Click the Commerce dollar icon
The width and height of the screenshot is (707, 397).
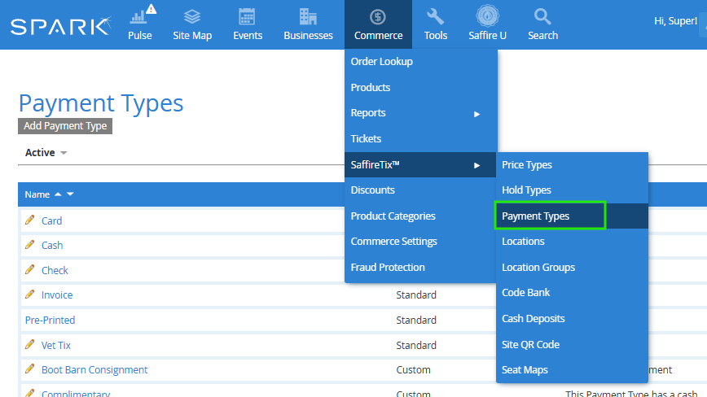tap(377, 17)
